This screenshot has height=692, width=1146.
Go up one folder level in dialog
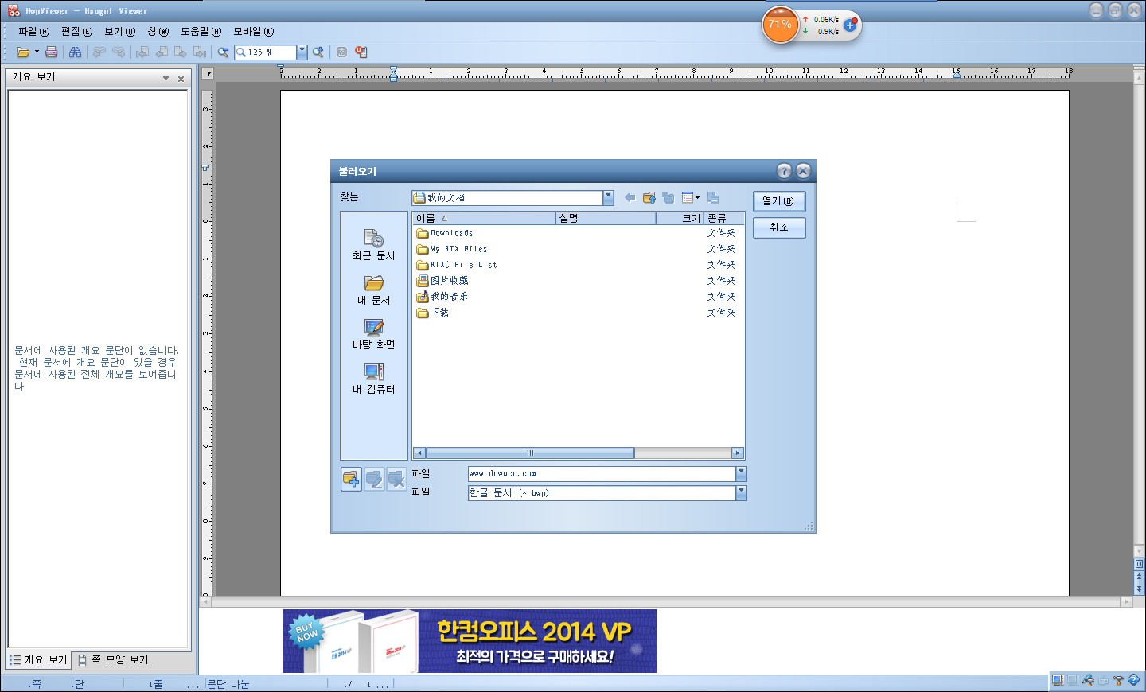[x=649, y=197]
